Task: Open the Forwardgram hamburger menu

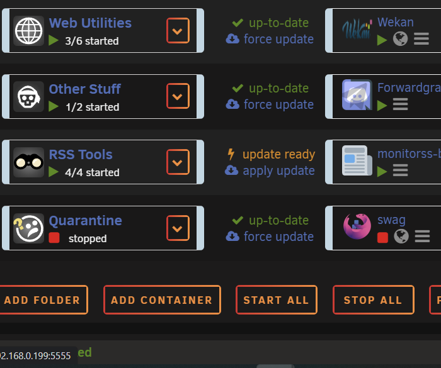Action: [x=400, y=104]
